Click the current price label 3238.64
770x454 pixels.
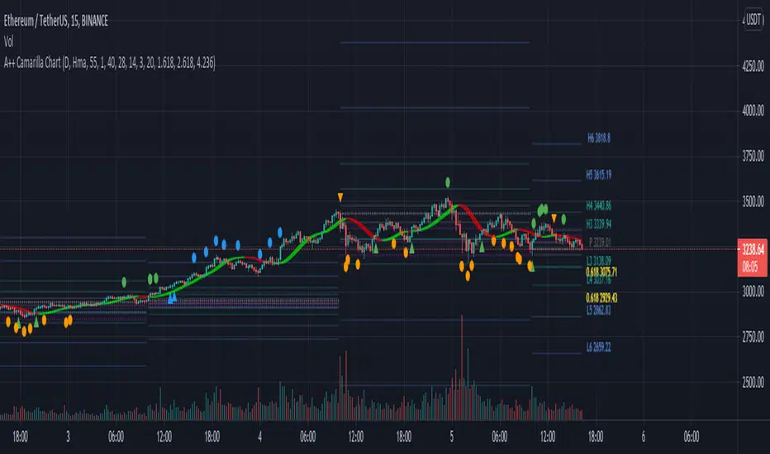tap(753, 250)
